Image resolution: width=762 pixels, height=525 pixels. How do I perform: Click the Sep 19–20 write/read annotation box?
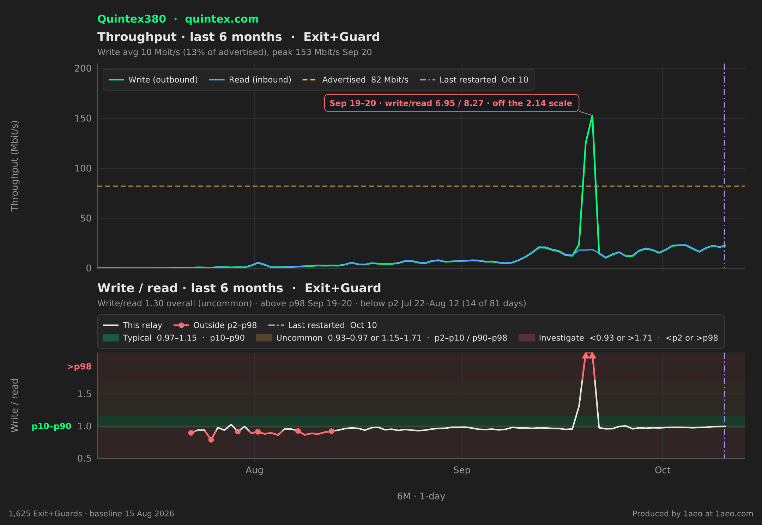click(452, 103)
